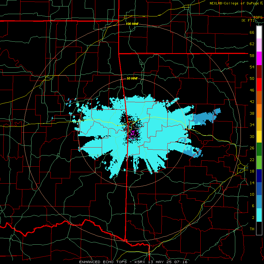Click the legend value 66
Viewport: 264px width, 264px height.
click(x=252, y=32)
